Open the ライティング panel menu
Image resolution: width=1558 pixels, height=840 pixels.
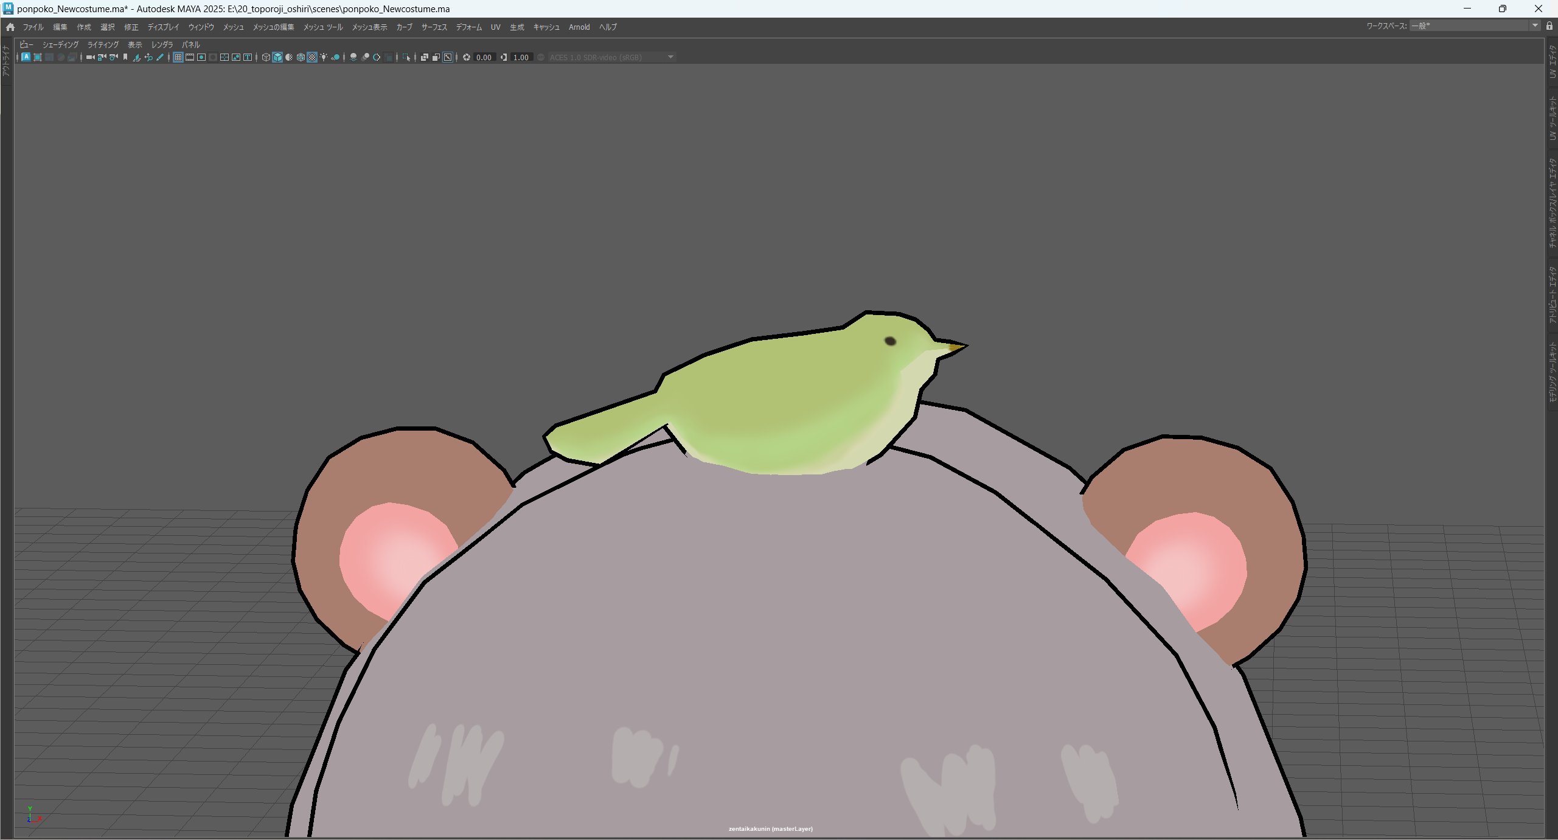tap(103, 44)
